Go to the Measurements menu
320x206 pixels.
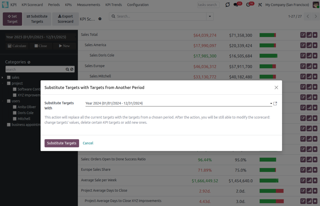88,5
